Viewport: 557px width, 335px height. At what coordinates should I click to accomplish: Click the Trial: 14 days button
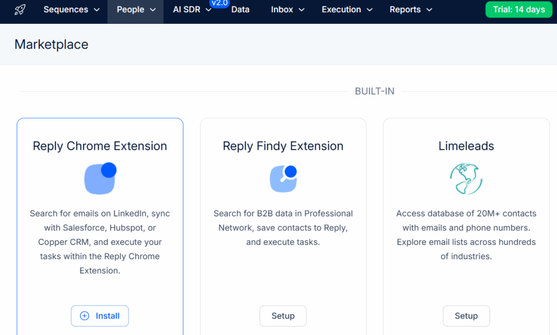[518, 10]
